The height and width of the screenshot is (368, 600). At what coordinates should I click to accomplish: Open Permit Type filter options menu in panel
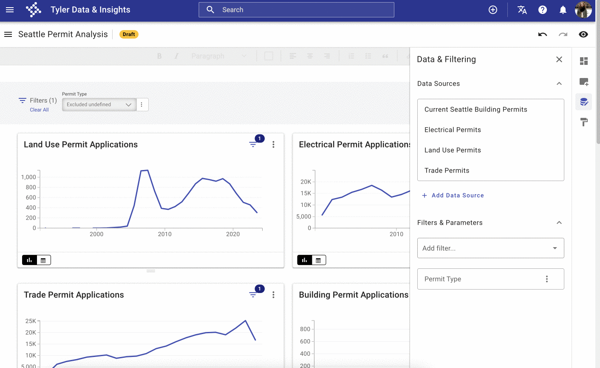coord(547,279)
